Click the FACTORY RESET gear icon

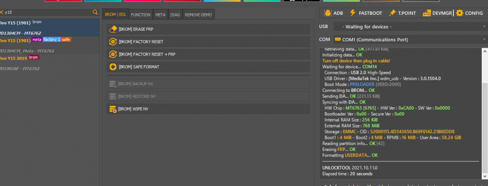tap(113, 42)
